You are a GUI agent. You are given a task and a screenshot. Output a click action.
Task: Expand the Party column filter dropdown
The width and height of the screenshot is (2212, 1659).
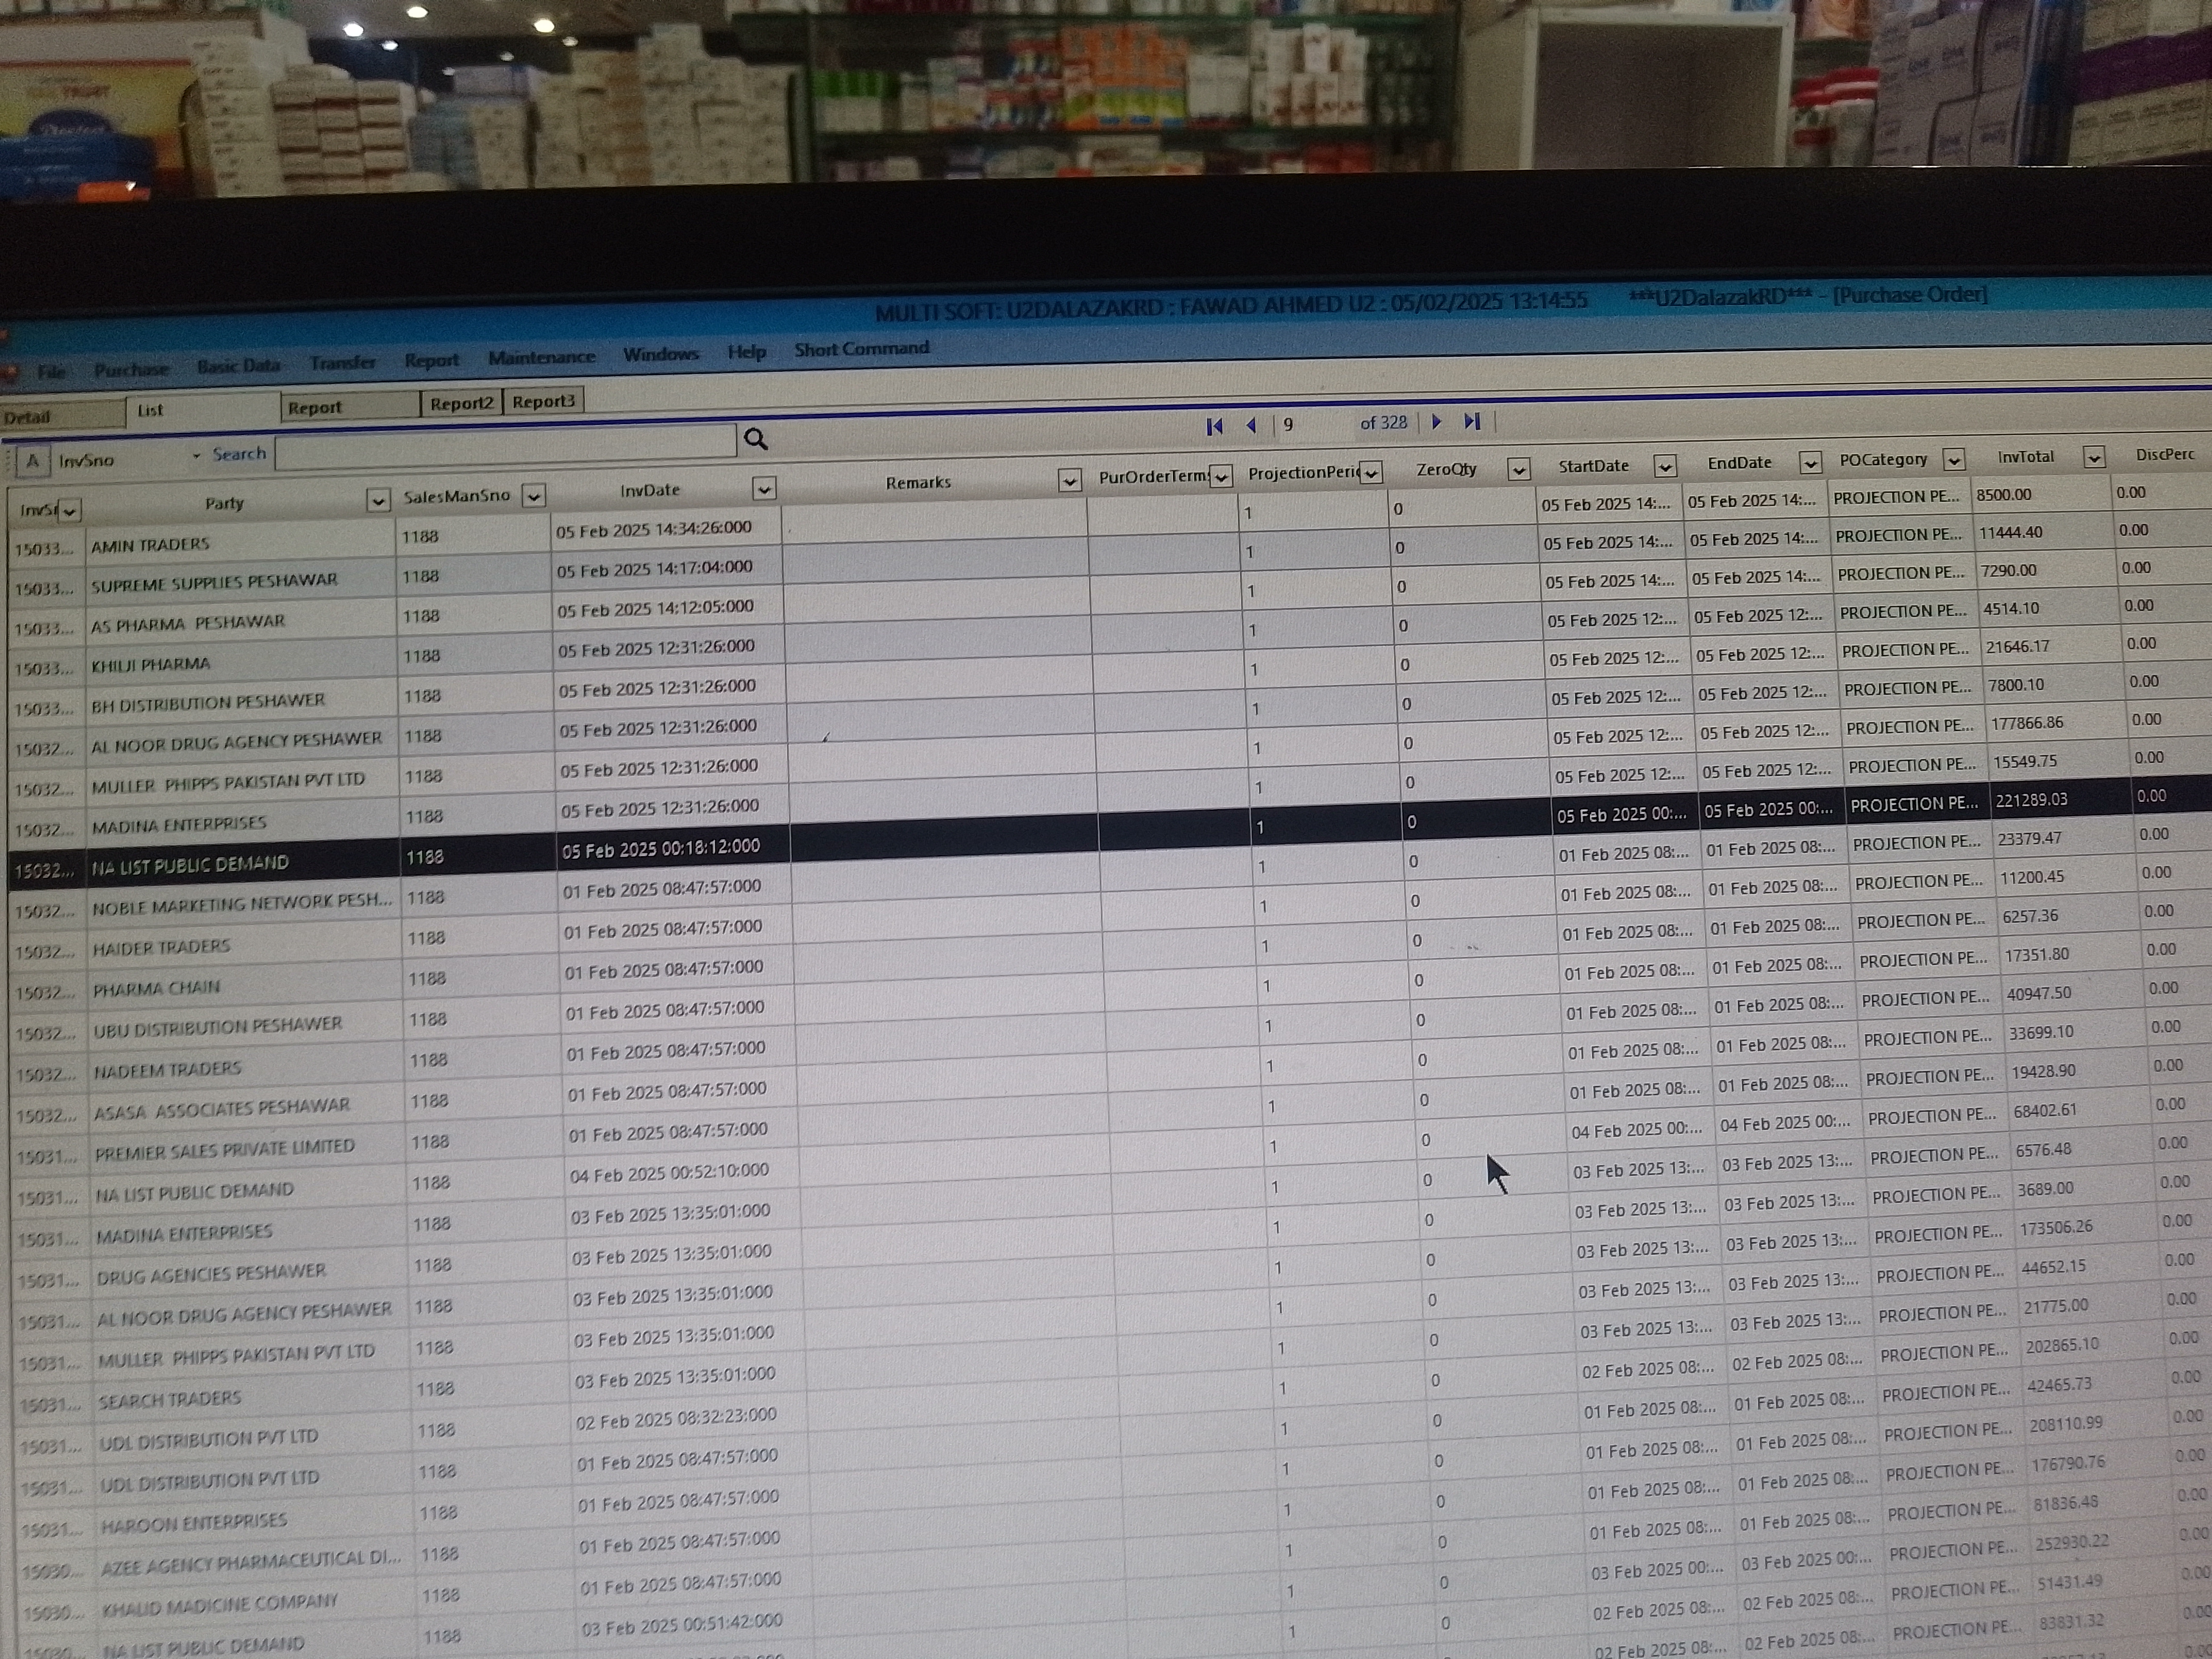[x=378, y=500]
